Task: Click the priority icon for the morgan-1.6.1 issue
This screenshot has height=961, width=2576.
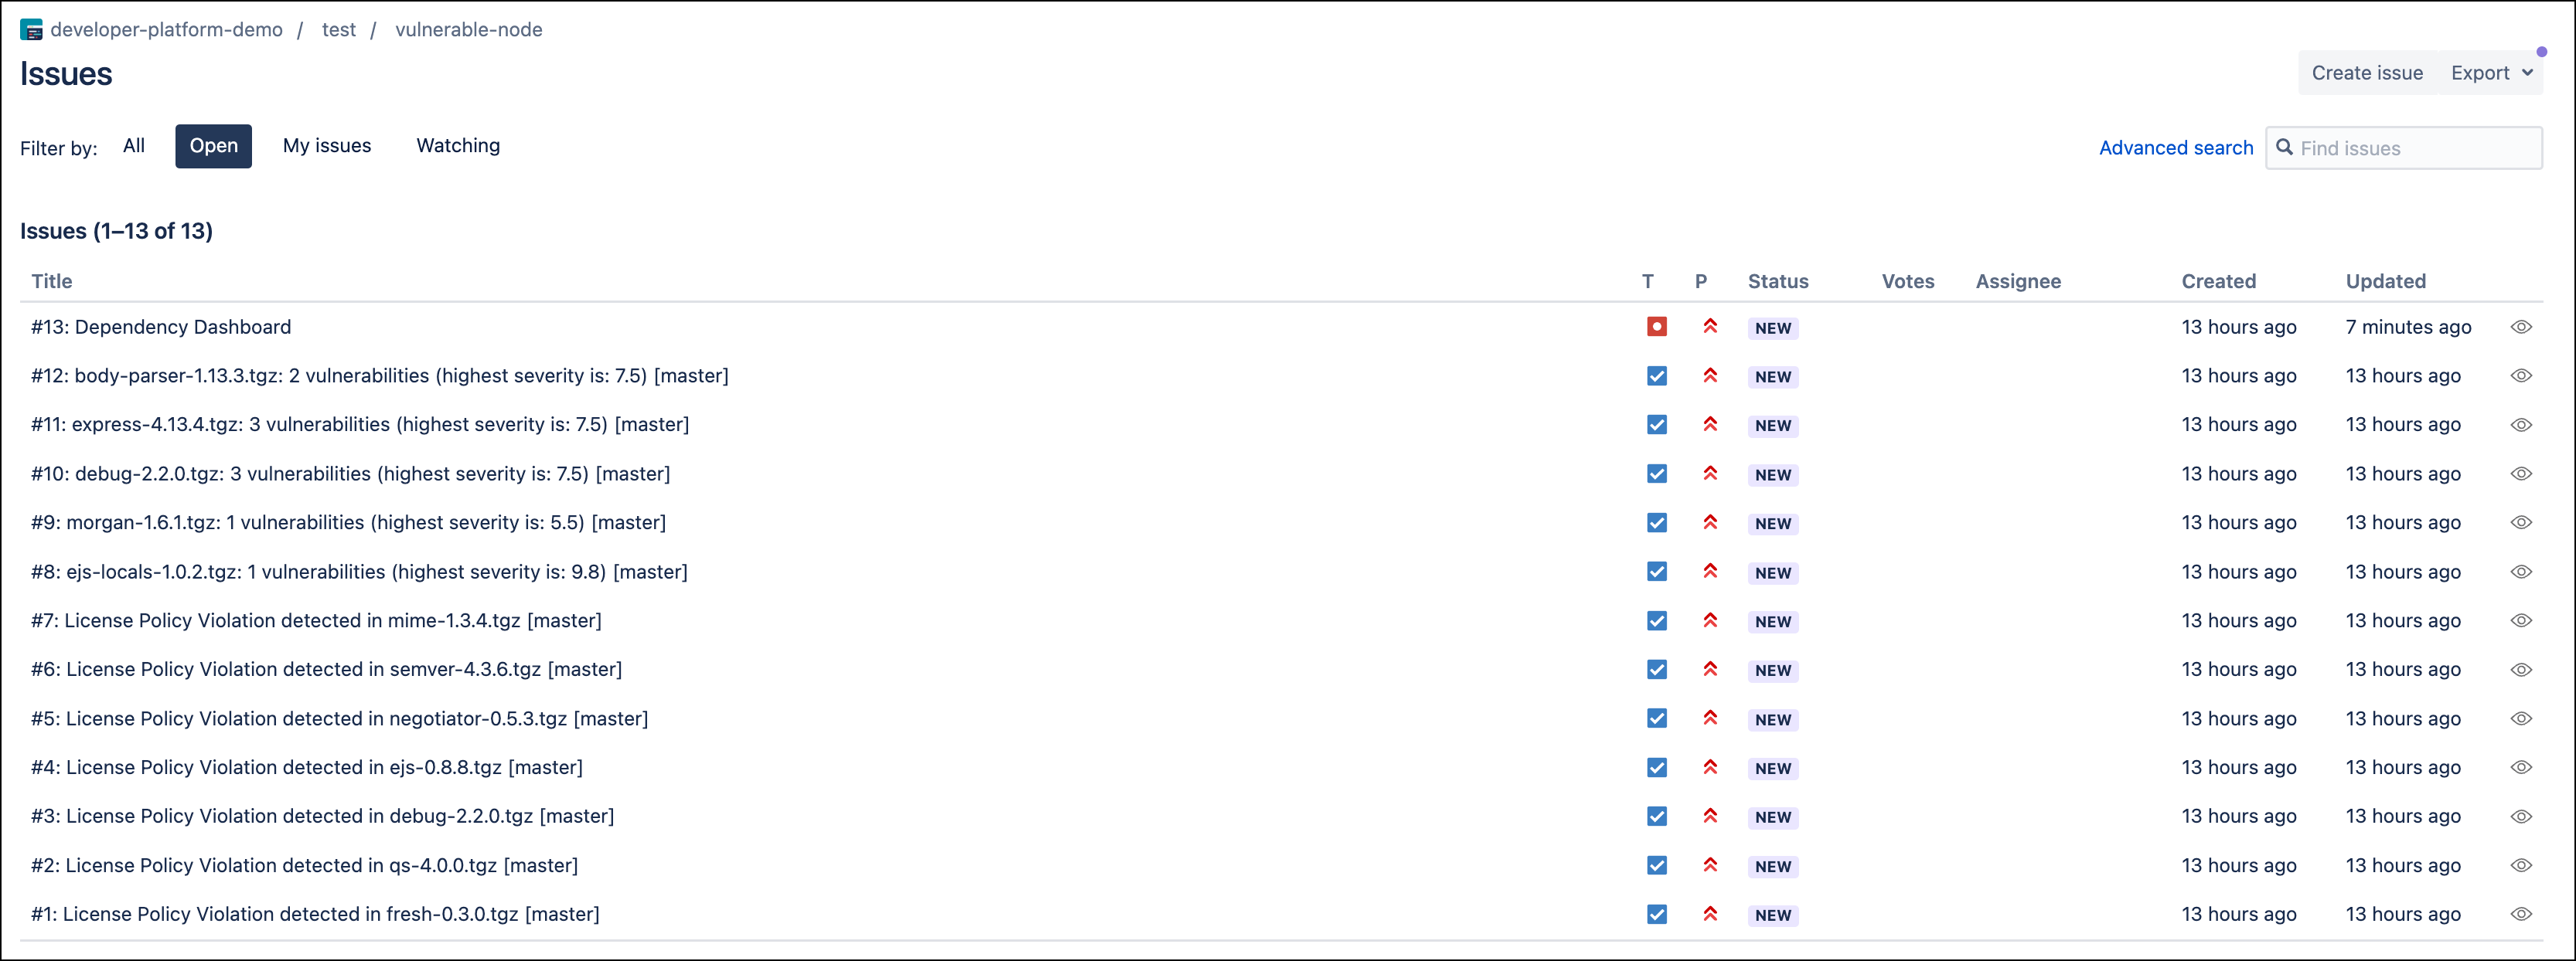Action: pyautogui.click(x=1710, y=522)
